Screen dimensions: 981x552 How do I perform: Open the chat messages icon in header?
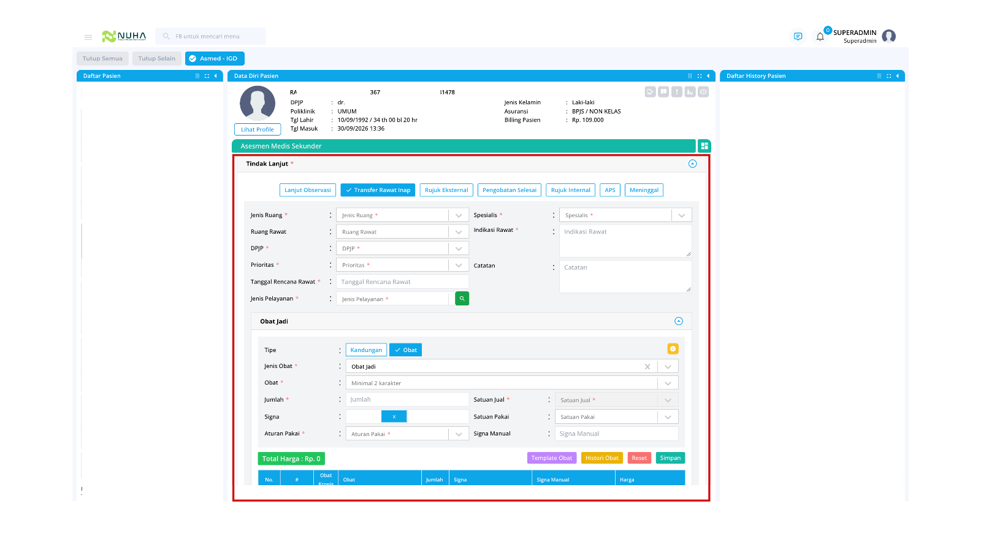click(798, 37)
